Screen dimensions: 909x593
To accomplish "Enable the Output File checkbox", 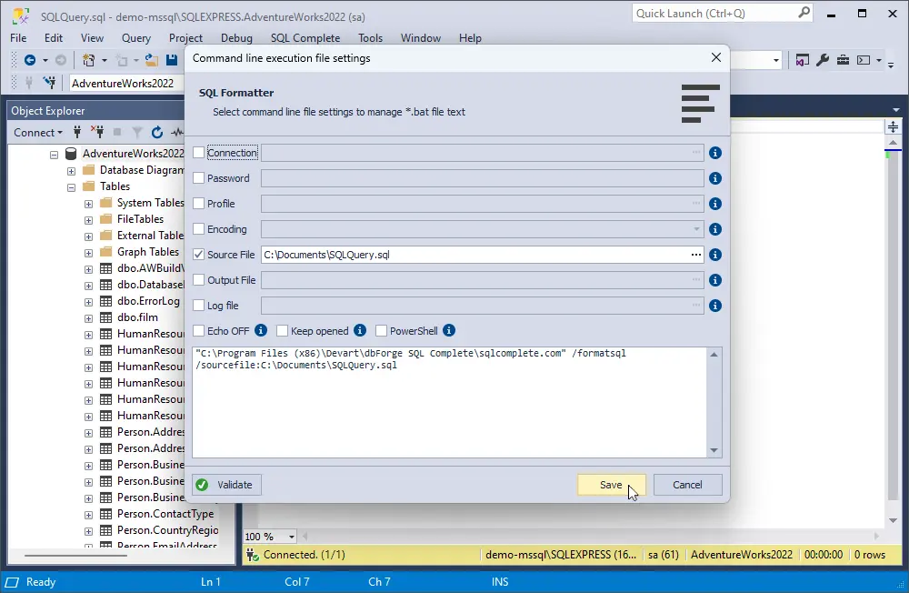I will (197, 280).
